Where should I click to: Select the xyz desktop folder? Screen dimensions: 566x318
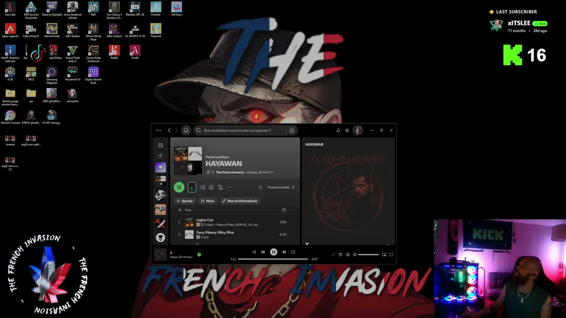click(31, 95)
